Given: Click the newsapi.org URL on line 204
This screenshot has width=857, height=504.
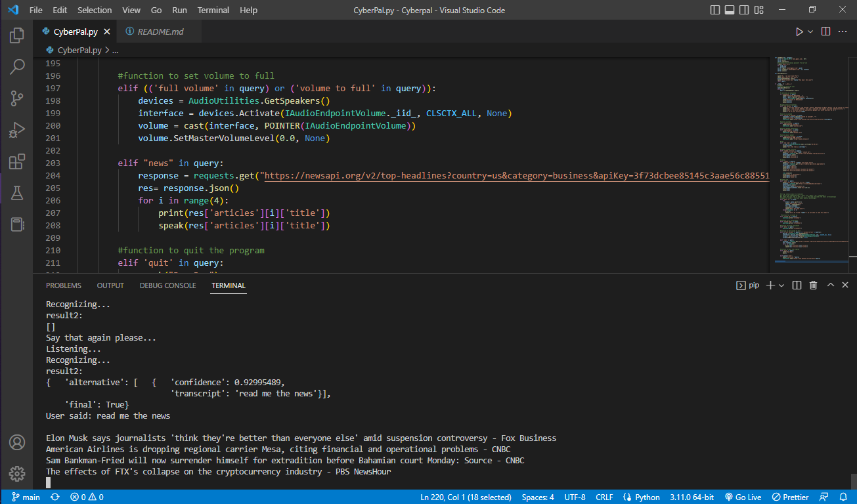Looking at the screenshot, I should (x=516, y=176).
